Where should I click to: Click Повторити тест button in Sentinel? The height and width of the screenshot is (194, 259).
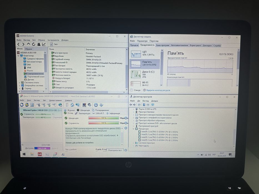point(115,150)
